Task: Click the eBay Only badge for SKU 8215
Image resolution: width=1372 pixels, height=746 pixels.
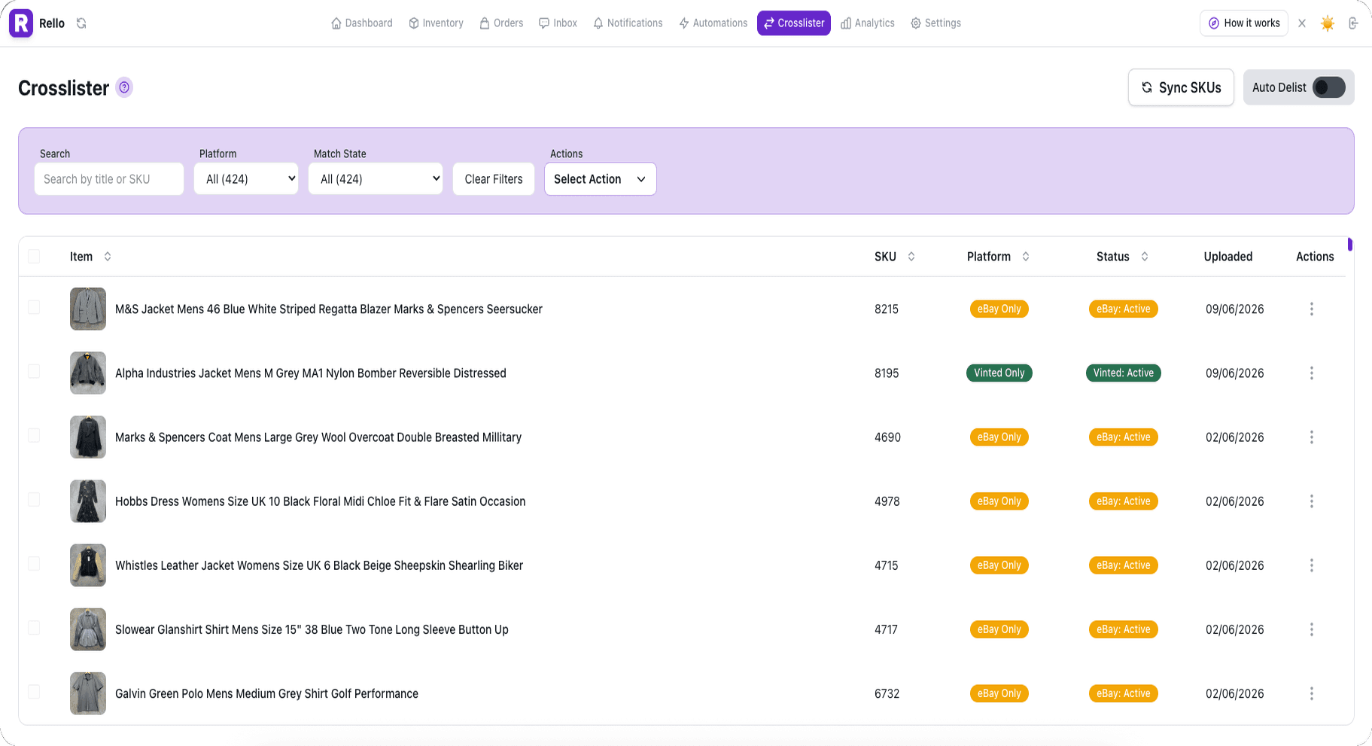Action: tap(999, 309)
